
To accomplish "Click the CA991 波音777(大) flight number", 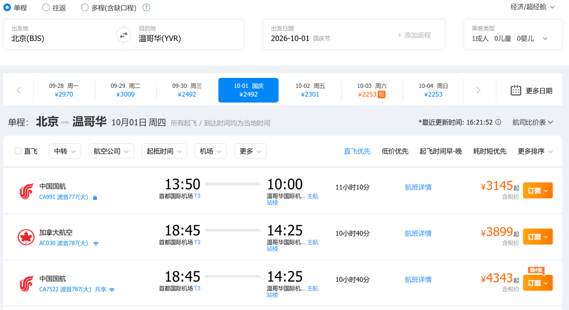I will (64, 197).
